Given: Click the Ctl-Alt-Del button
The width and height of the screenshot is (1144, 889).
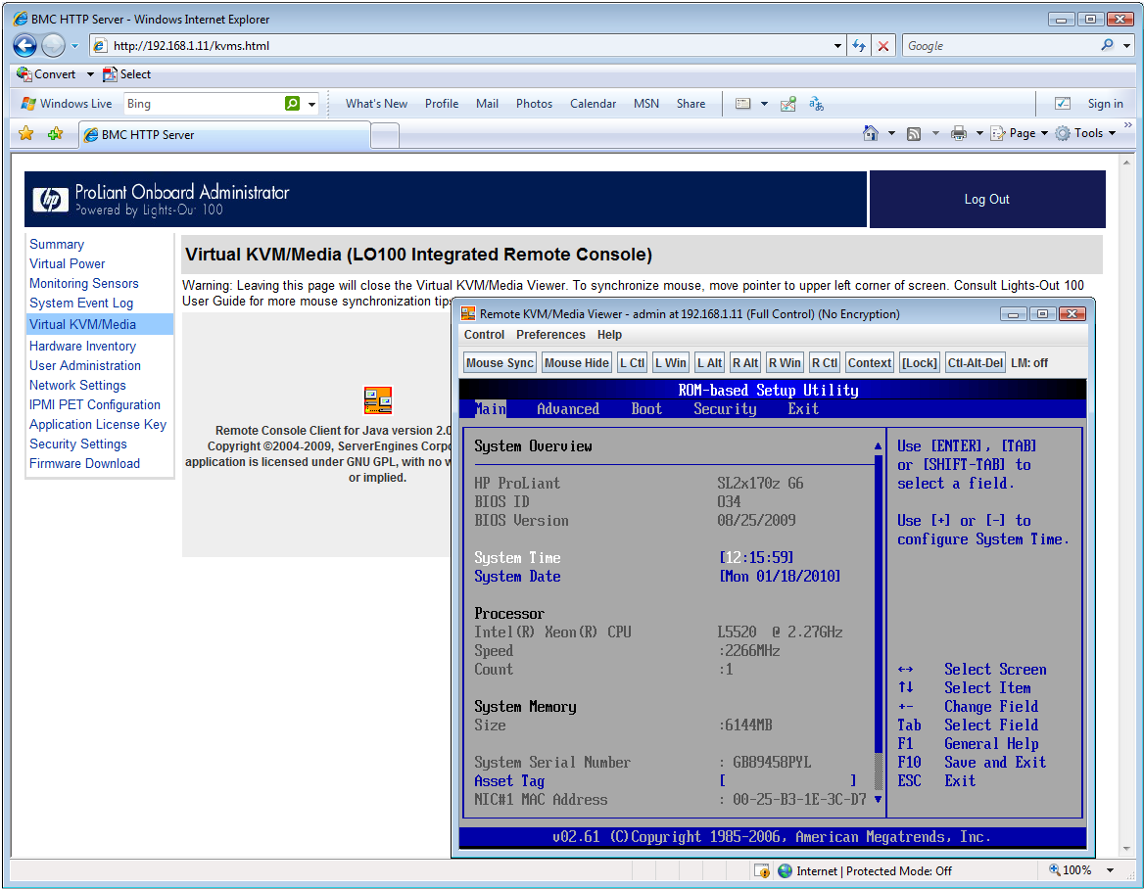Looking at the screenshot, I should pyautogui.click(x=975, y=362).
